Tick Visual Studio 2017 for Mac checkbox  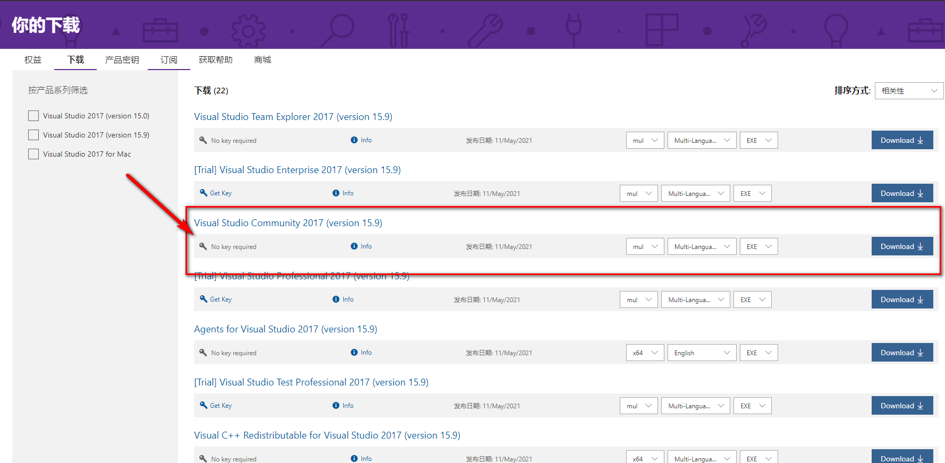(x=33, y=154)
